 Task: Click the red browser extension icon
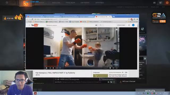coord(132,19)
